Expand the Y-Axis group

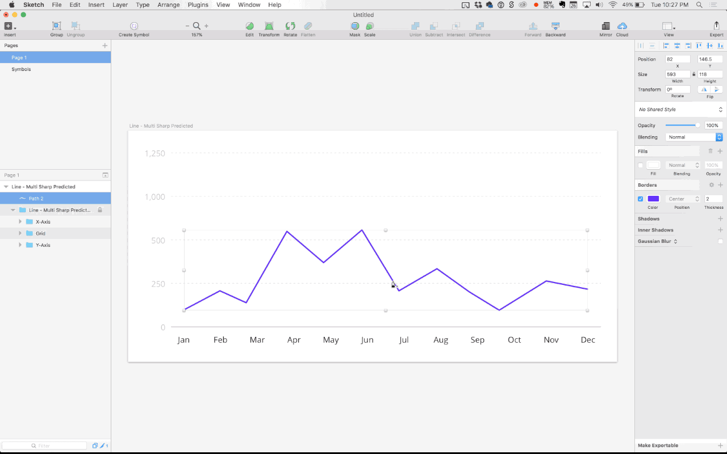pos(20,245)
